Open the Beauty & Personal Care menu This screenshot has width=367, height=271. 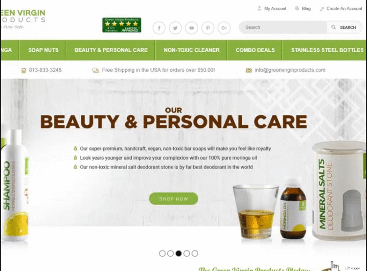tap(111, 50)
